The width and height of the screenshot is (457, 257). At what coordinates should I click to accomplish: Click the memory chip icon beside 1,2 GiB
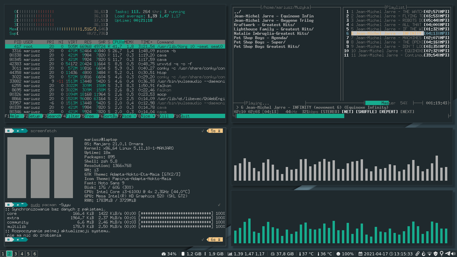[x=183, y=254]
